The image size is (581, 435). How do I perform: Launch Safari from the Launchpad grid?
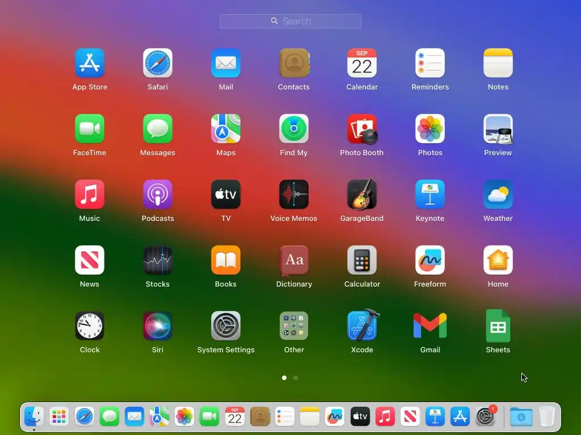click(158, 63)
